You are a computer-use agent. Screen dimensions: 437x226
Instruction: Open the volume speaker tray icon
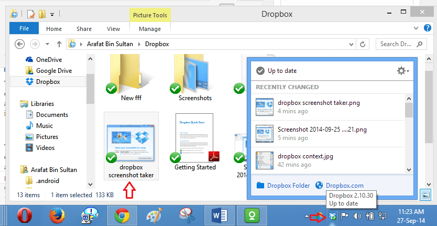357,216
